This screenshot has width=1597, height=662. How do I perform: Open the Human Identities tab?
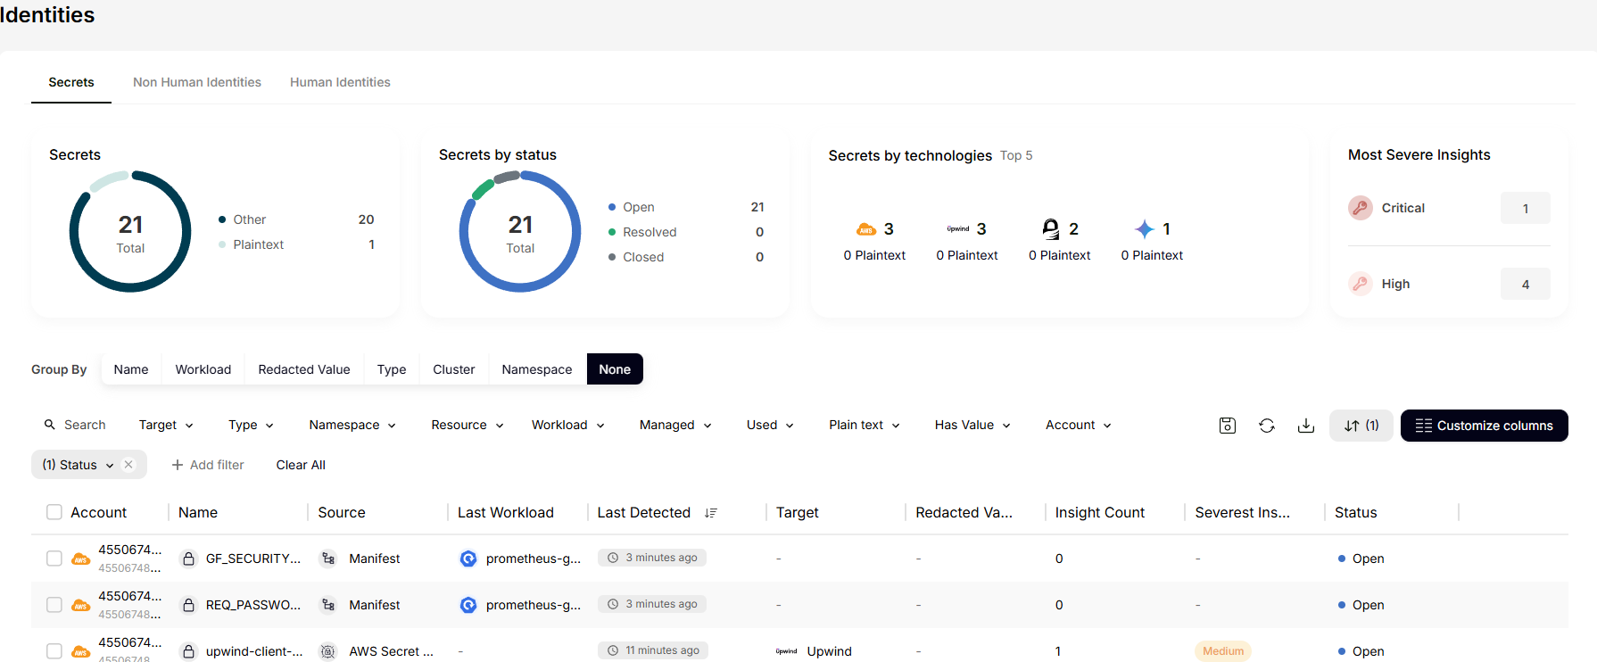(340, 82)
